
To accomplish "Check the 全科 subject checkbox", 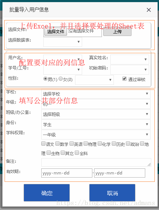I will (77, 153).
